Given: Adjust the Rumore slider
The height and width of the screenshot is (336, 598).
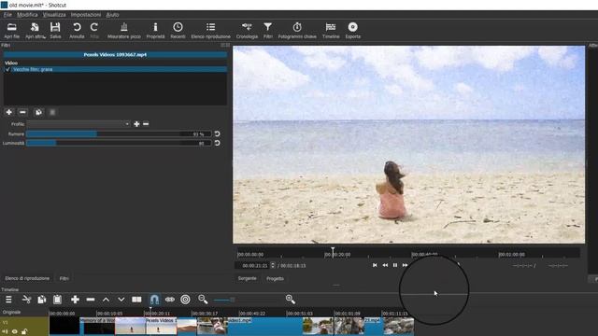Looking at the screenshot, I should pos(119,133).
